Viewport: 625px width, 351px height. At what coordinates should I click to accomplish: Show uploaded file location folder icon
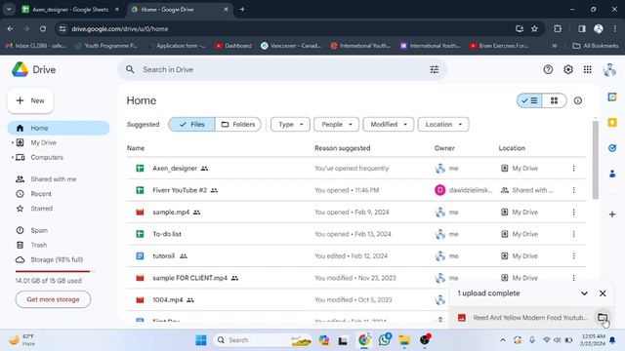(603, 318)
